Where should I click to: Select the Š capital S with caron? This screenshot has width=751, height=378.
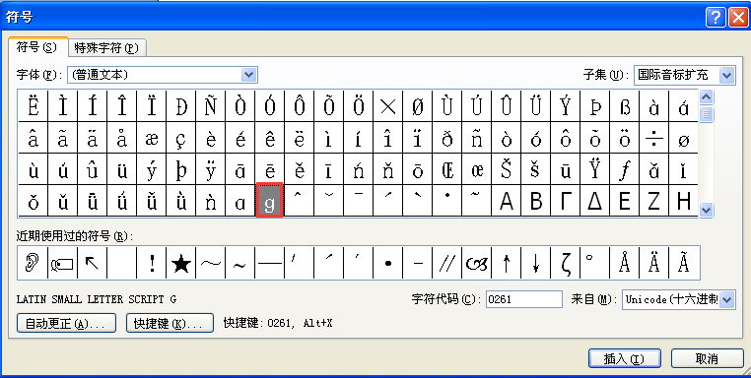(506, 169)
